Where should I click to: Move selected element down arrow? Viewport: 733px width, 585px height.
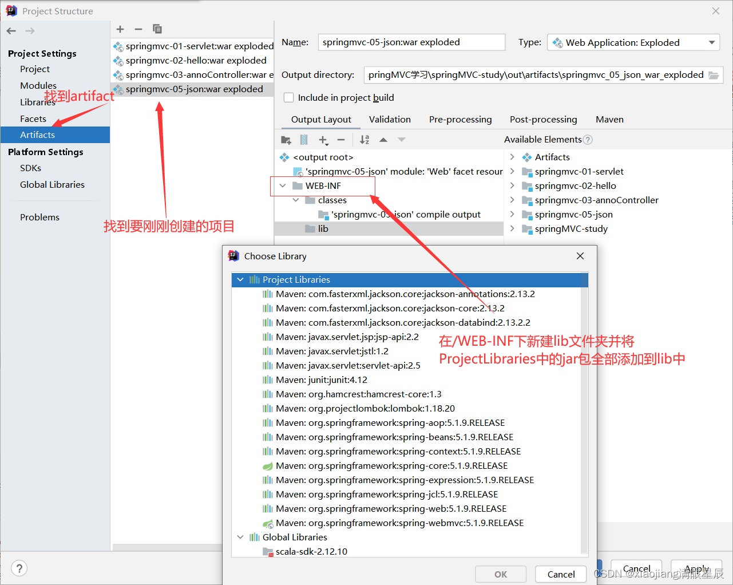point(402,140)
